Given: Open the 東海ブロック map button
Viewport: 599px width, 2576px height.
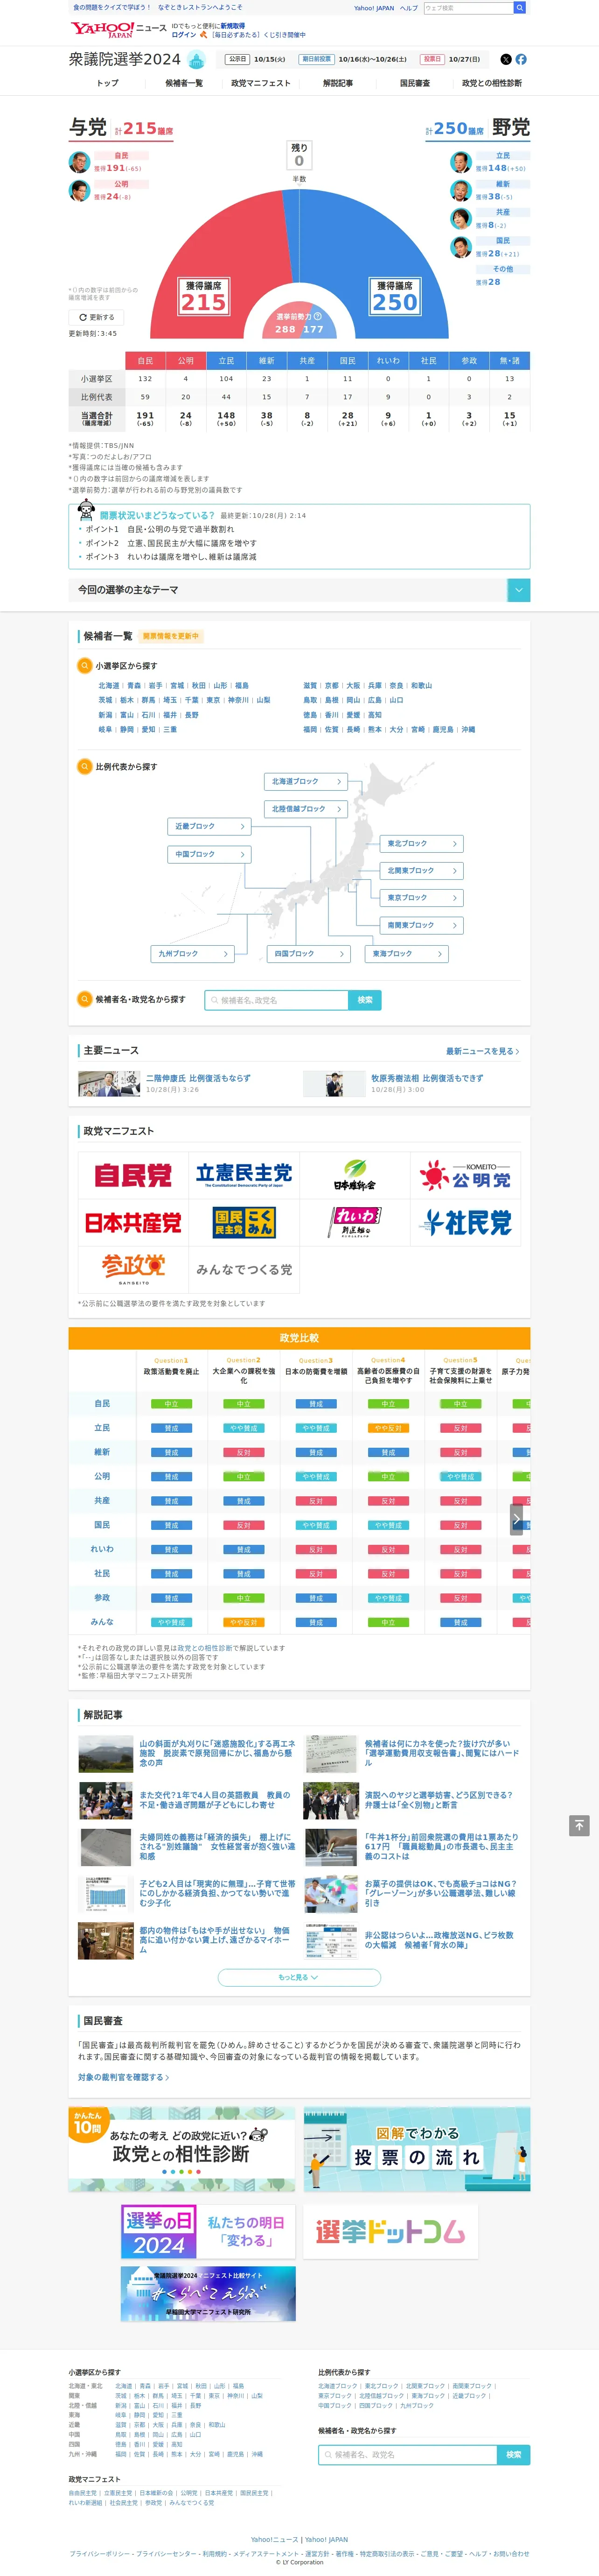Looking at the screenshot, I should pyautogui.click(x=406, y=953).
